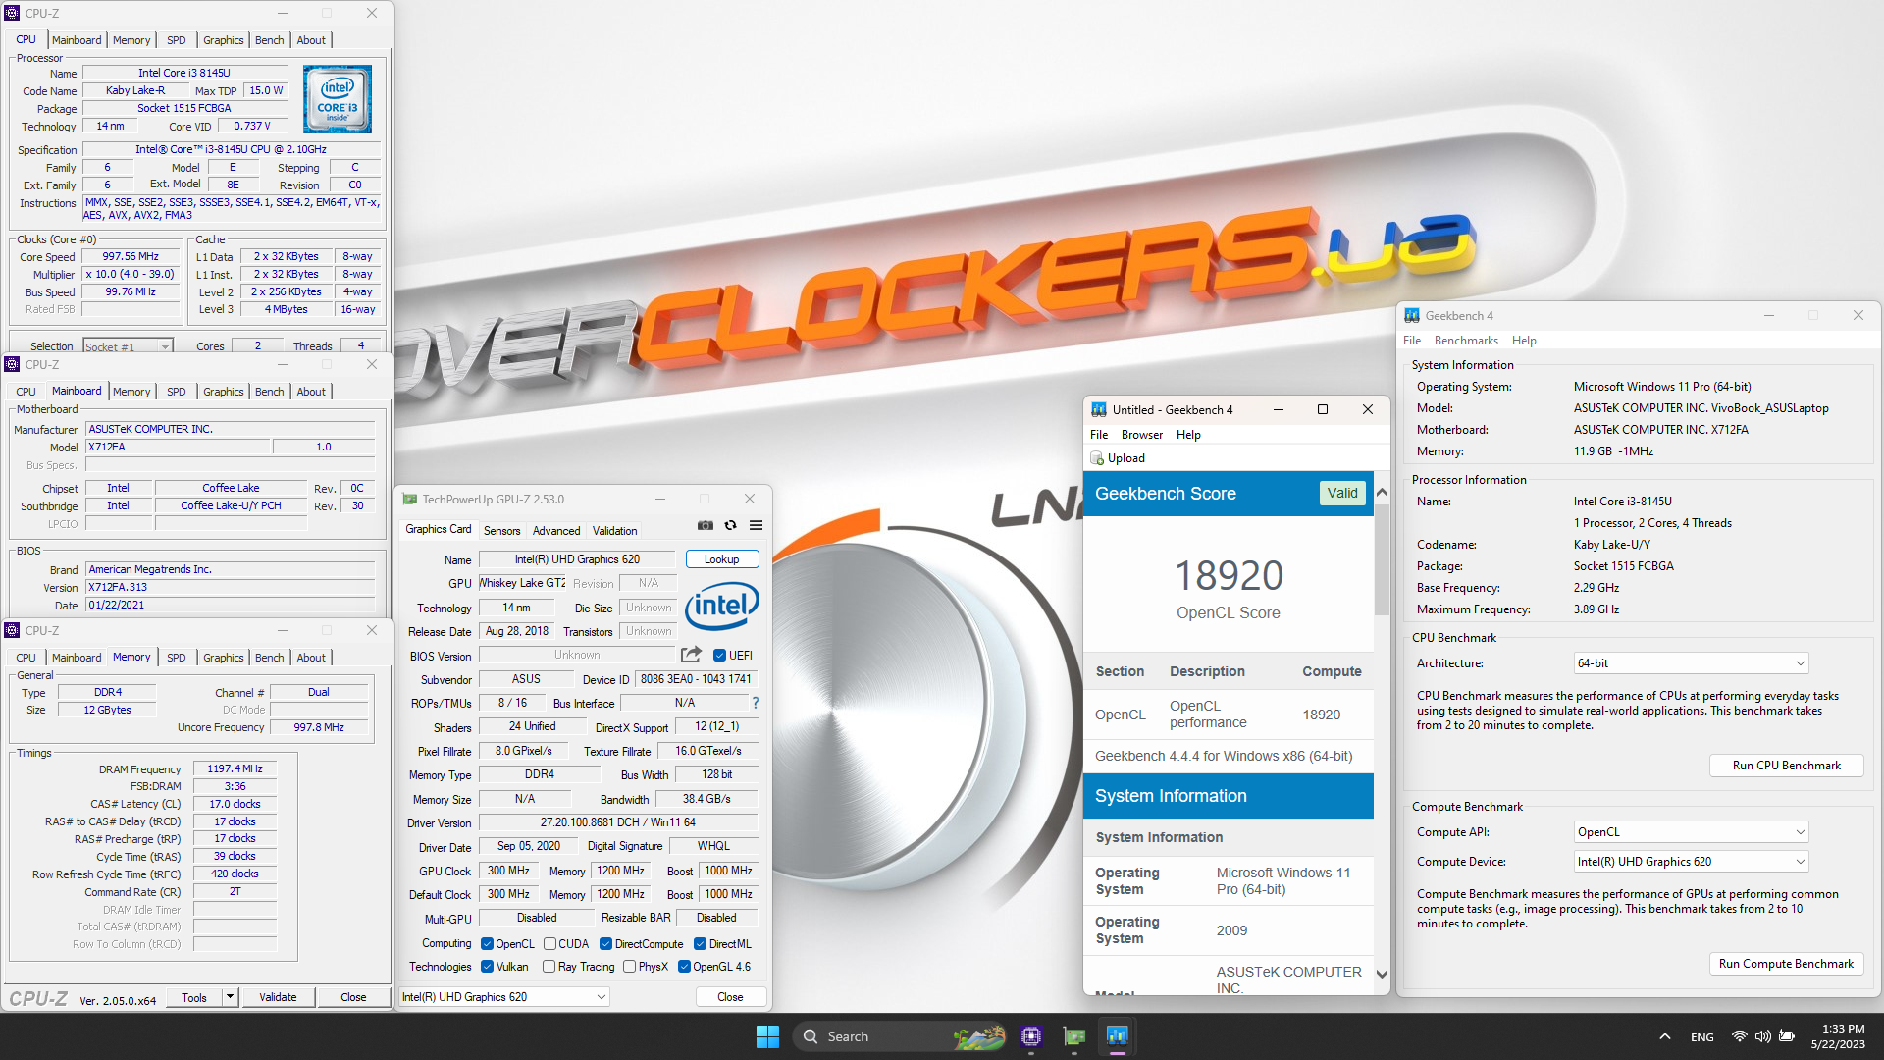Viewport: 1884px width, 1060px height.
Task: Open the Benchmarks menu in Geekbench 4
Action: pos(1466,341)
